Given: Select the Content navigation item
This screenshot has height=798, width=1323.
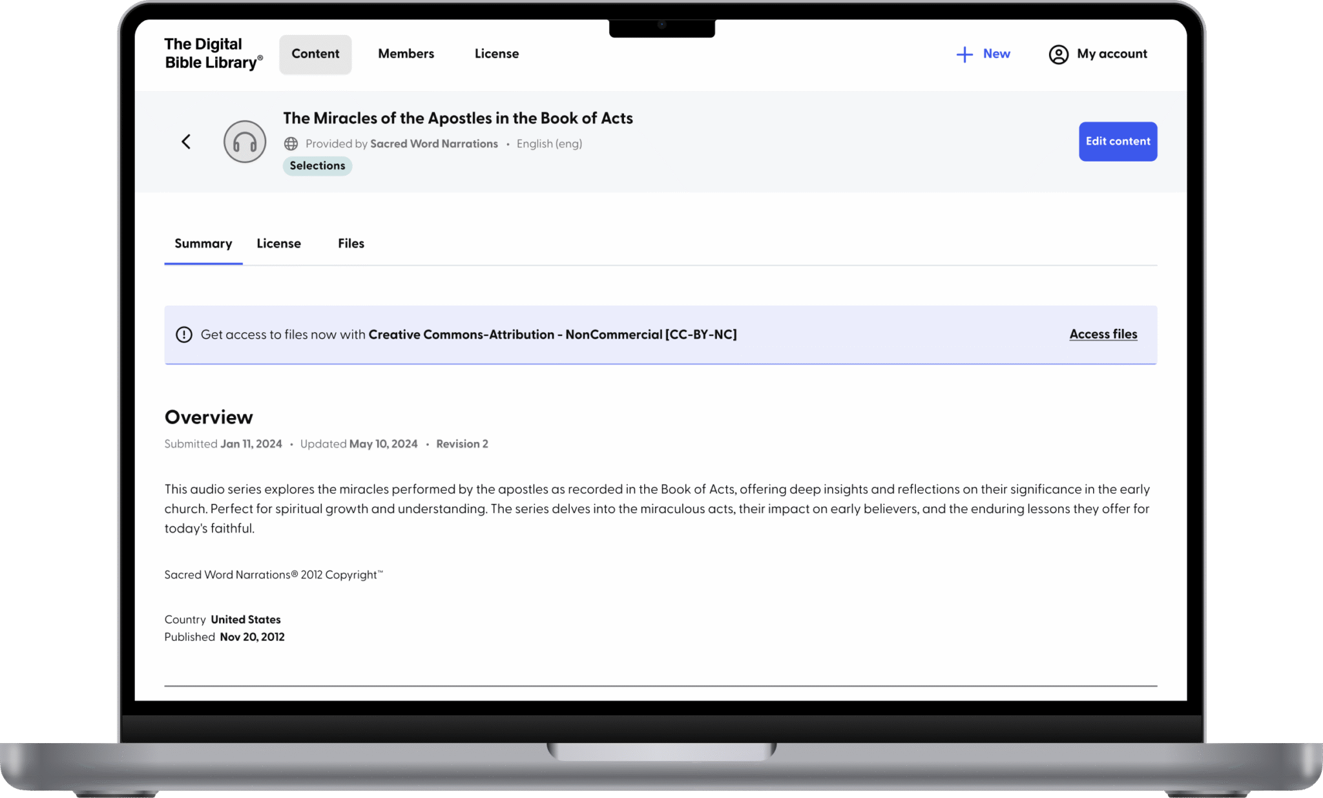Looking at the screenshot, I should click(x=315, y=54).
